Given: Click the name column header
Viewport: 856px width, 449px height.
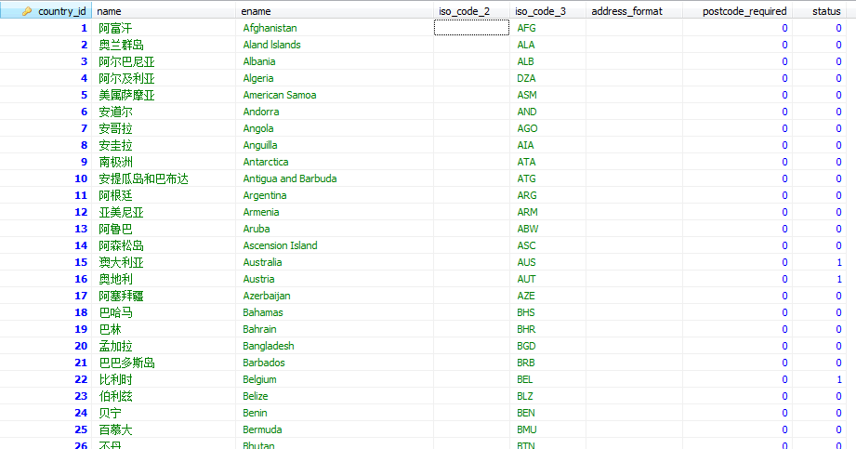Looking at the screenshot, I should [x=110, y=11].
